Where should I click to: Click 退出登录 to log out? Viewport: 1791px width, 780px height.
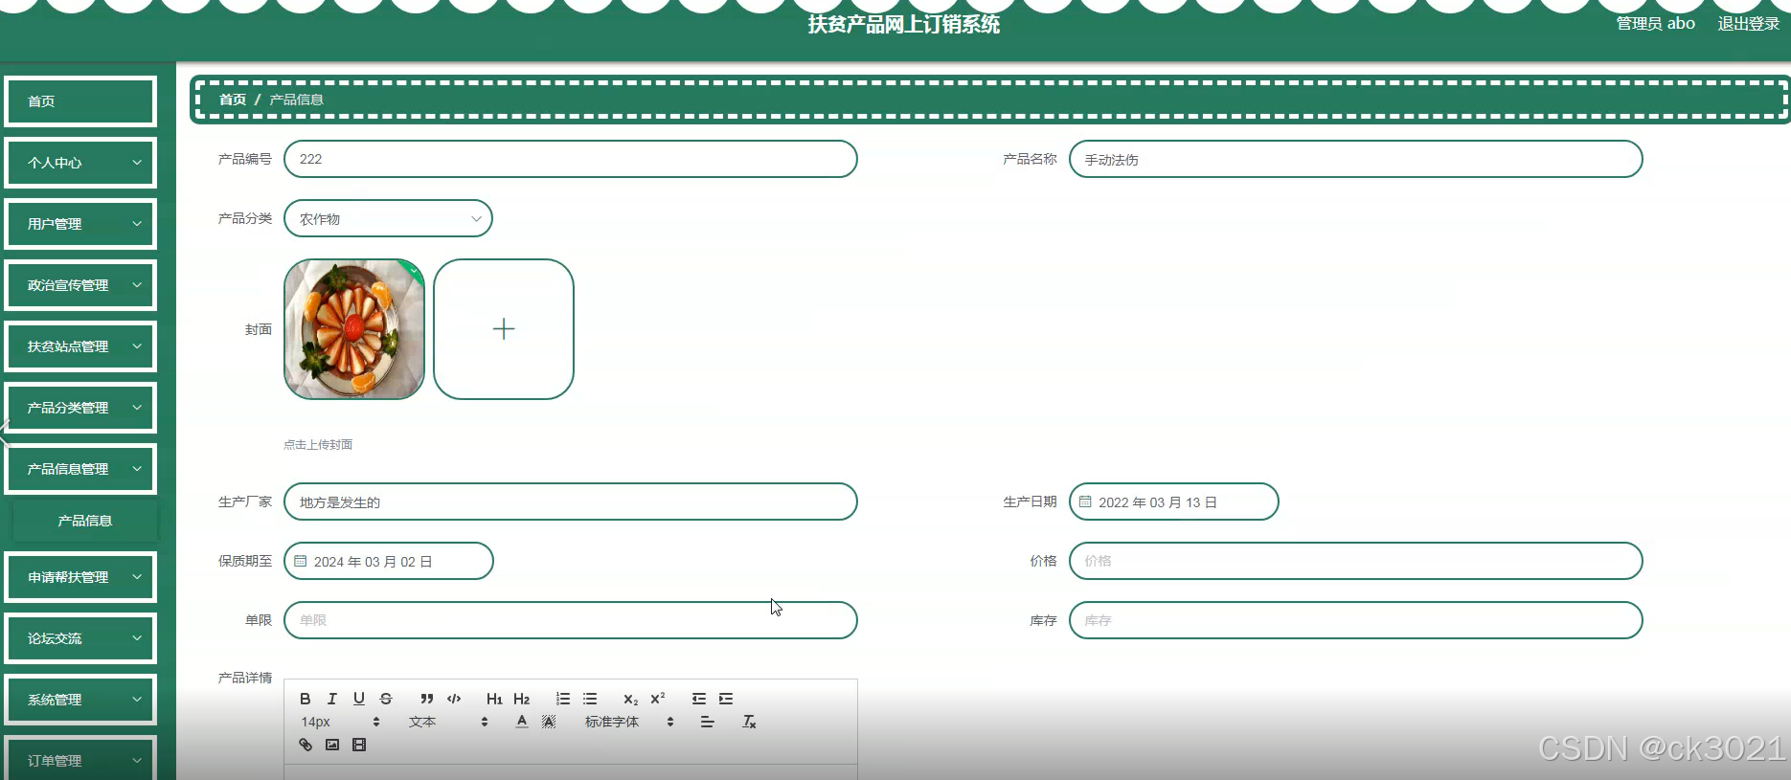click(x=1748, y=24)
